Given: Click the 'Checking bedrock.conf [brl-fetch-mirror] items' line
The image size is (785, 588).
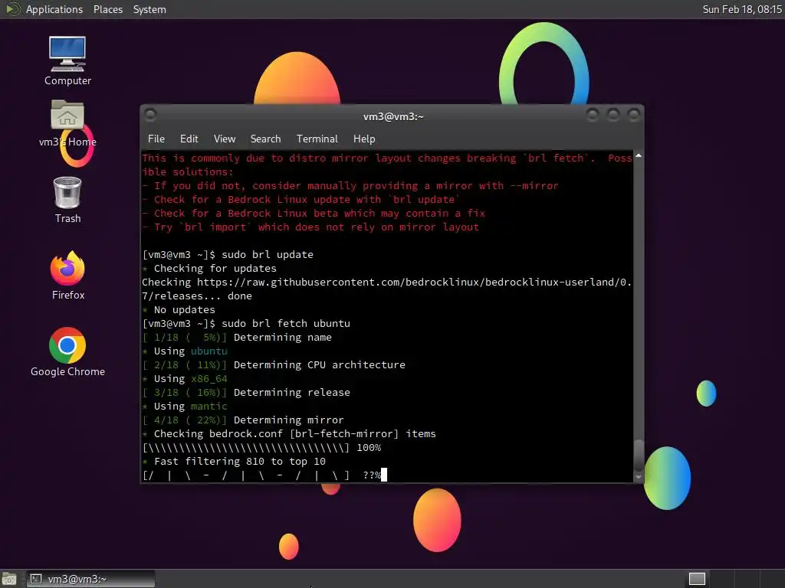Looking at the screenshot, I should pos(289,434).
